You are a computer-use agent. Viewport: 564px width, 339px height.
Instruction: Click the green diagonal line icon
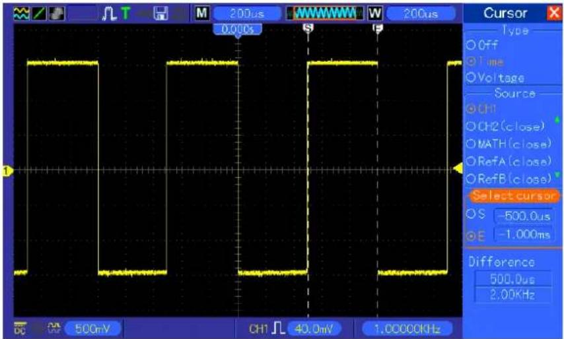[39, 14]
